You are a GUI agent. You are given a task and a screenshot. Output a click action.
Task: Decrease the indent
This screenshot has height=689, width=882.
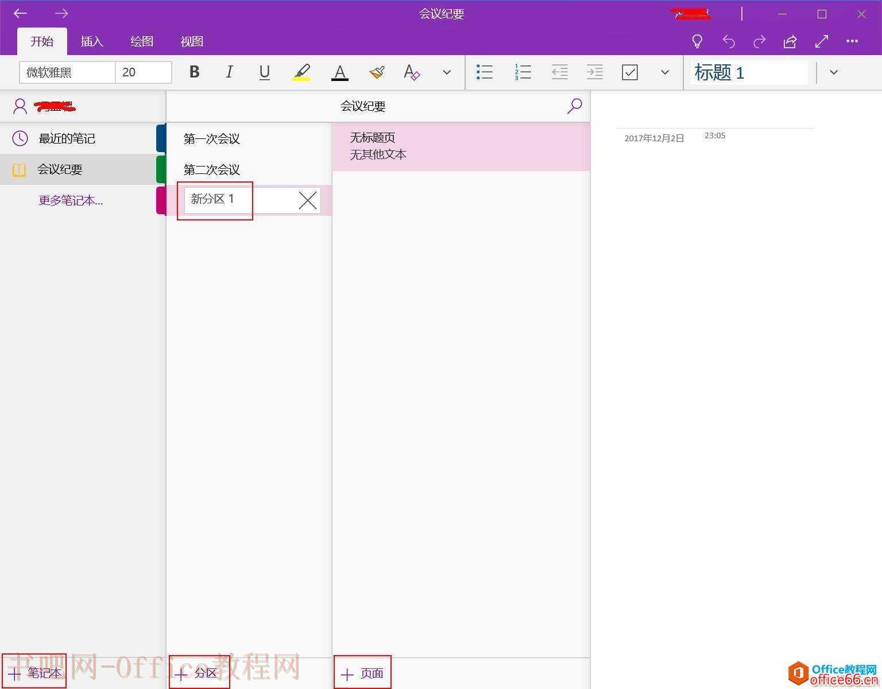pos(559,72)
